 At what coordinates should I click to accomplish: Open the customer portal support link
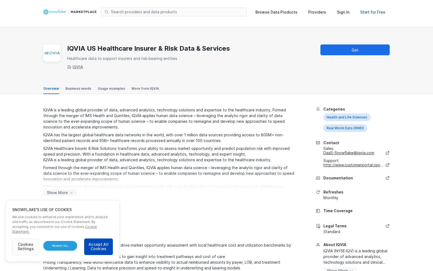pos(353,165)
